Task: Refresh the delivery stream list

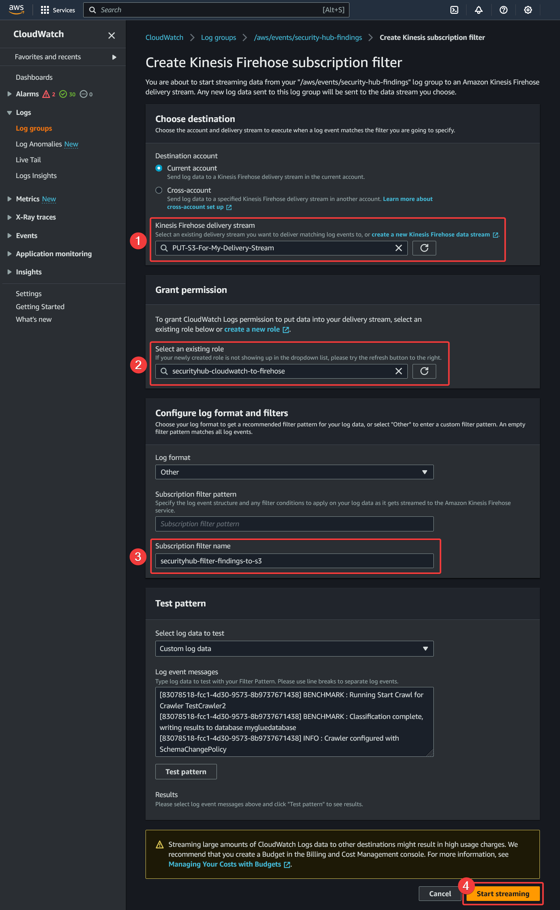Action: (x=424, y=248)
